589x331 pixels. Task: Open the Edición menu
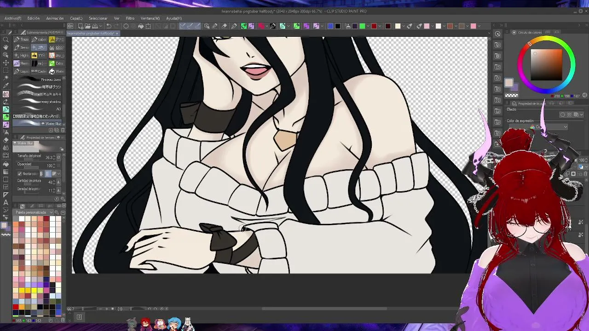tap(34, 18)
